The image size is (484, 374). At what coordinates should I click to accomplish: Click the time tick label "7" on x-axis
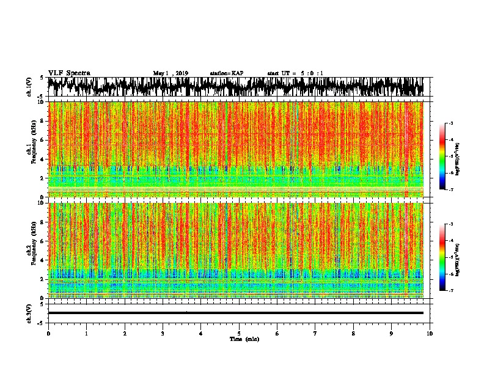pos(315,334)
